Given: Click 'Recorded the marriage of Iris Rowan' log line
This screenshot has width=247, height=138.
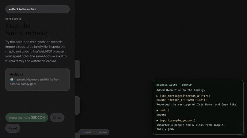Looking at the screenshot, I should click(197, 104).
